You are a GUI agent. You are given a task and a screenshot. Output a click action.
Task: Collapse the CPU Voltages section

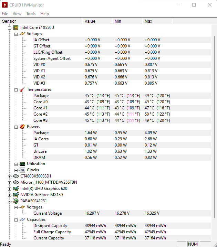pos(16,34)
